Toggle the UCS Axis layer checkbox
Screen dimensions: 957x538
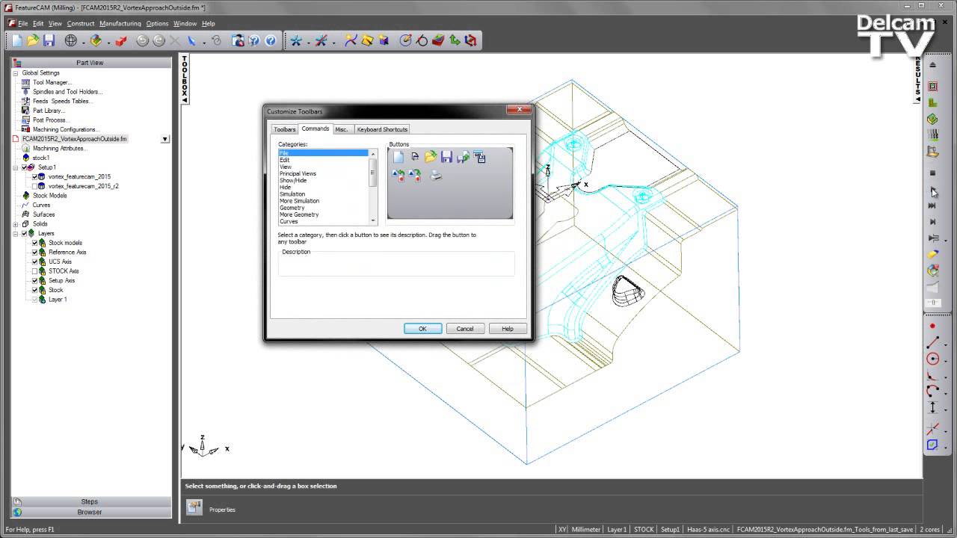[x=34, y=262]
